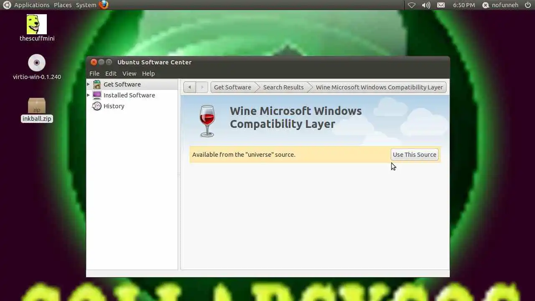The image size is (535, 301).
Task: Open the mail envelope indicator
Action: 441,5
